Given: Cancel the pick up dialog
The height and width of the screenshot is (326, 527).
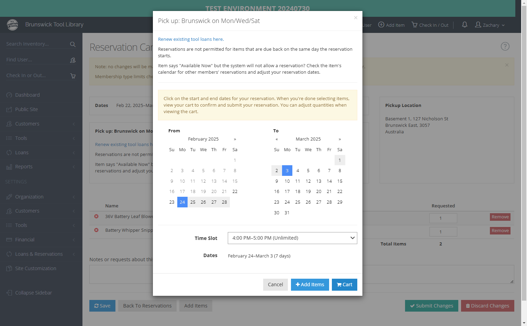Looking at the screenshot, I should 276,285.
